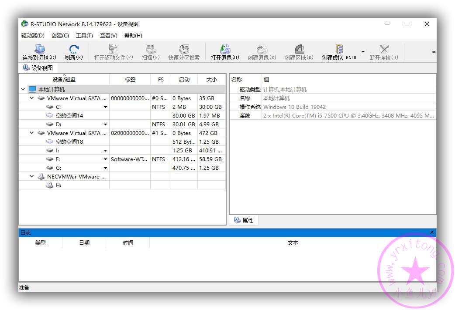Select the H: optical volume icon
This screenshot has height=310, width=455.
(50, 185)
